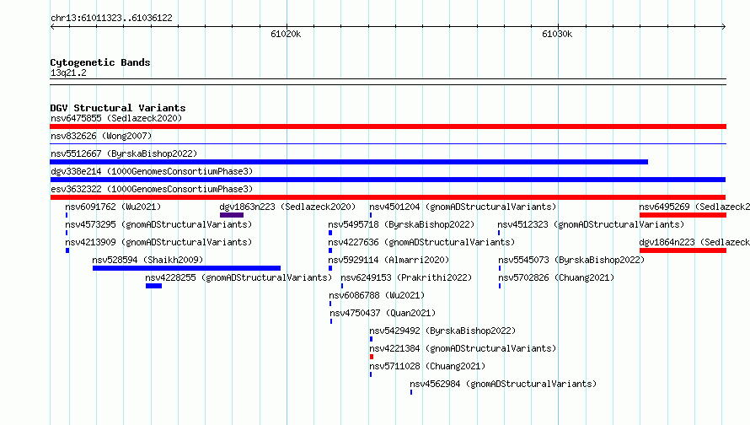Click the nsv6495269 red variant bar
The width and height of the screenshot is (750, 425).
pyautogui.click(x=683, y=215)
